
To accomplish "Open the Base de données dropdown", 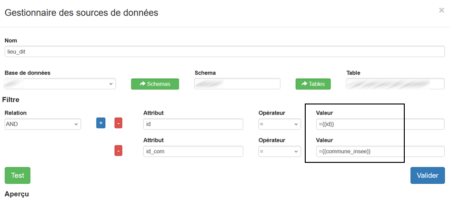I will coord(60,84).
